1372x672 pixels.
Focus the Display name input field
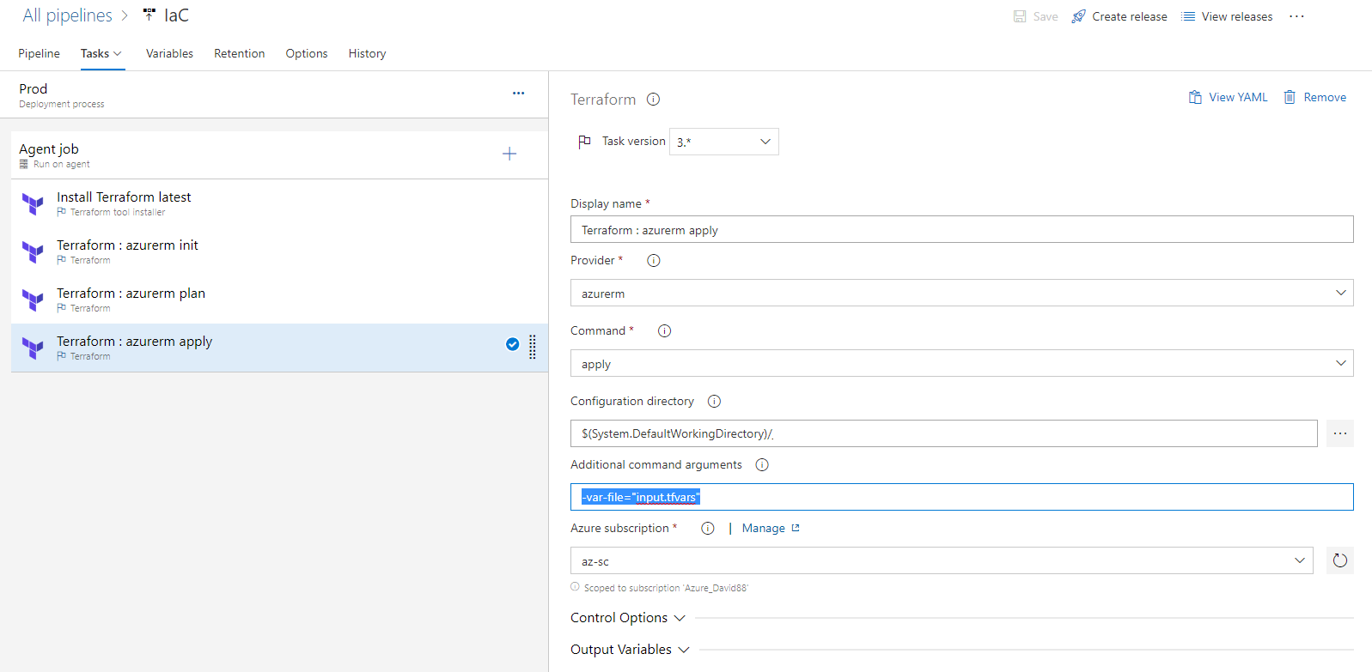pyautogui.click(x=962, y=229)
